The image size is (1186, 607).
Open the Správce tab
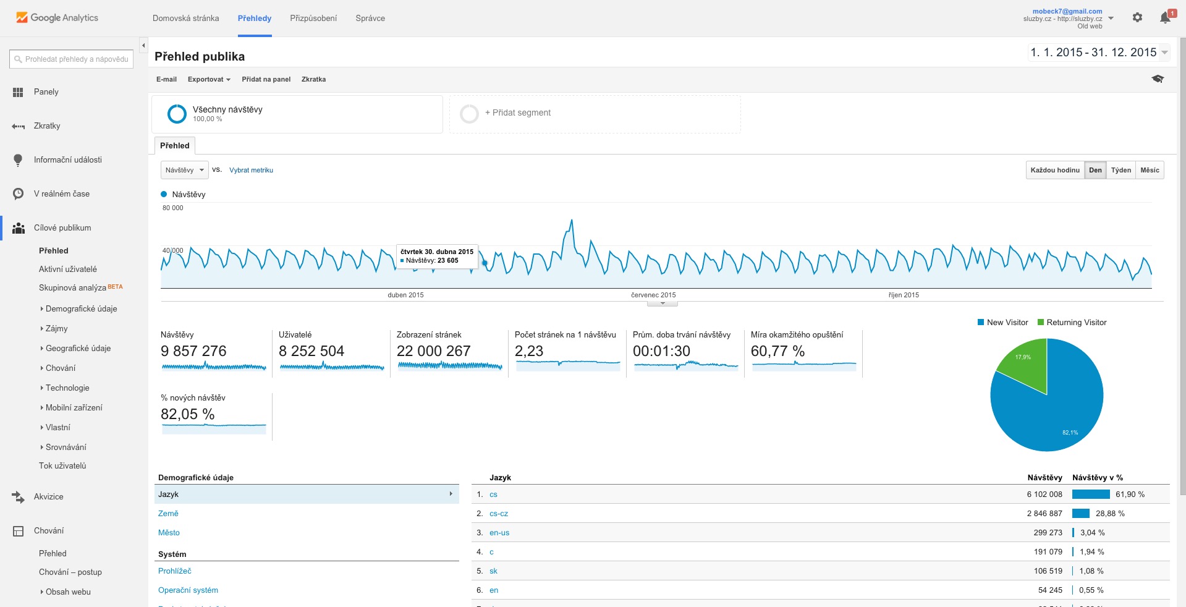[370, 18]
